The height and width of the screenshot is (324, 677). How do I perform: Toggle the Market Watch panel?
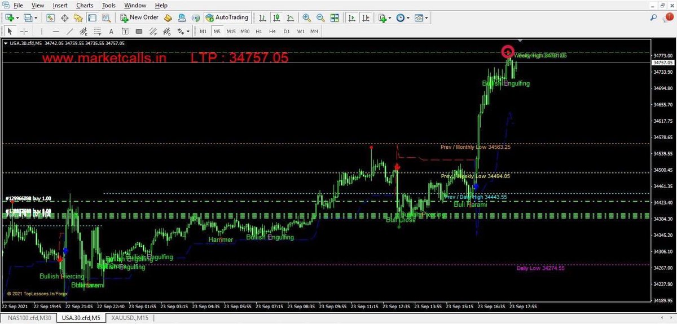coord(51,17)
